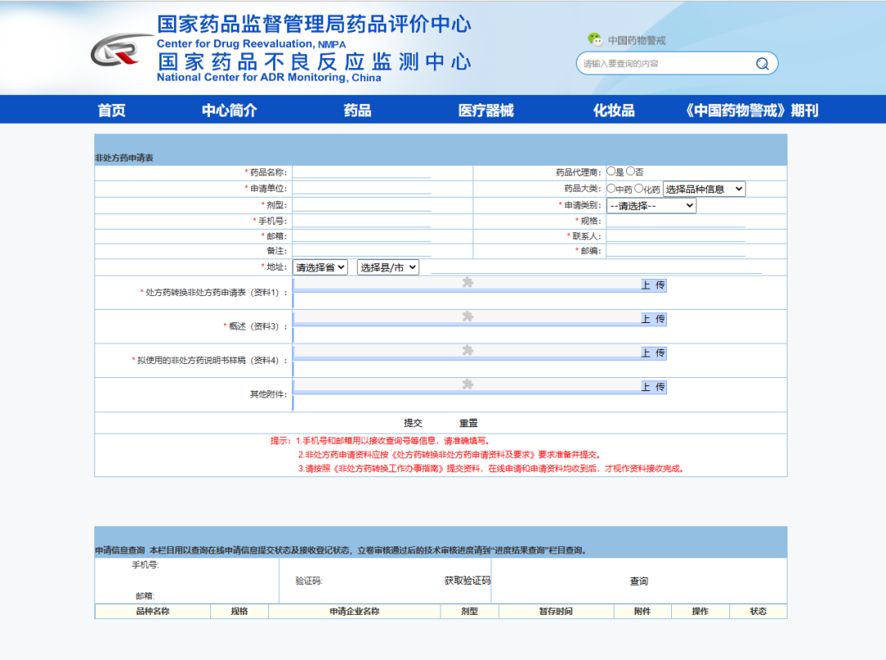Expand the 申请类别 selection dropdown

pos(651,206)
